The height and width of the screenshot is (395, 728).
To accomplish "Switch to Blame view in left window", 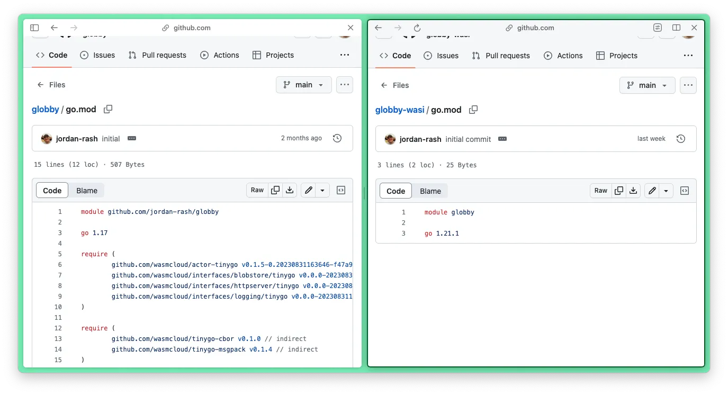I will pyautogui.click(x=87, y=190).
